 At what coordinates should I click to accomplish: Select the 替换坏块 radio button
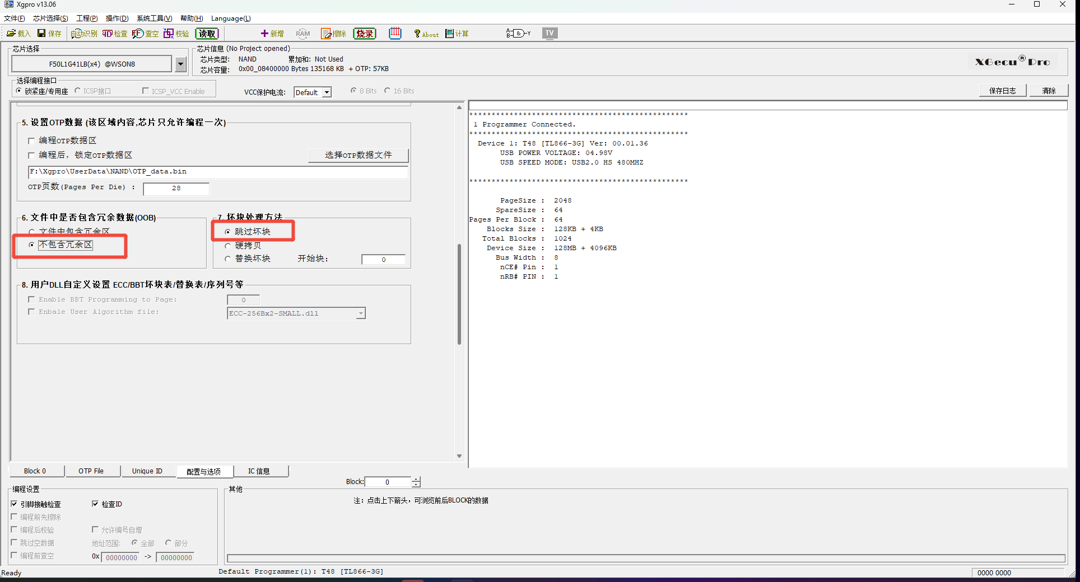pyautogui.click(x=228, y=259)
